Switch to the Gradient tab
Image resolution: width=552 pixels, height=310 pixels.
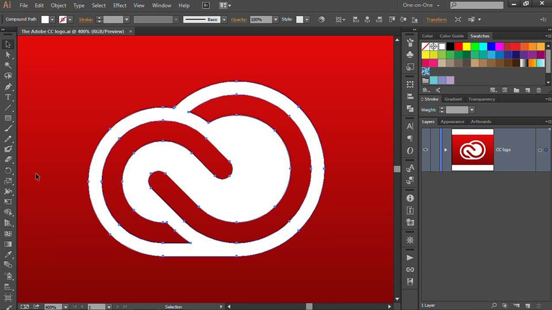point(453,99)
